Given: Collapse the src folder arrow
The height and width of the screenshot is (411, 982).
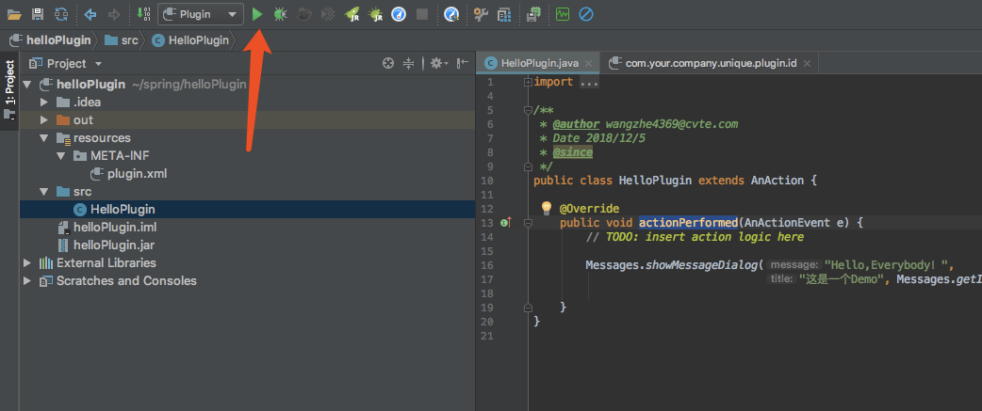Looking at the screenshot, I should click(x=44, y=192).
